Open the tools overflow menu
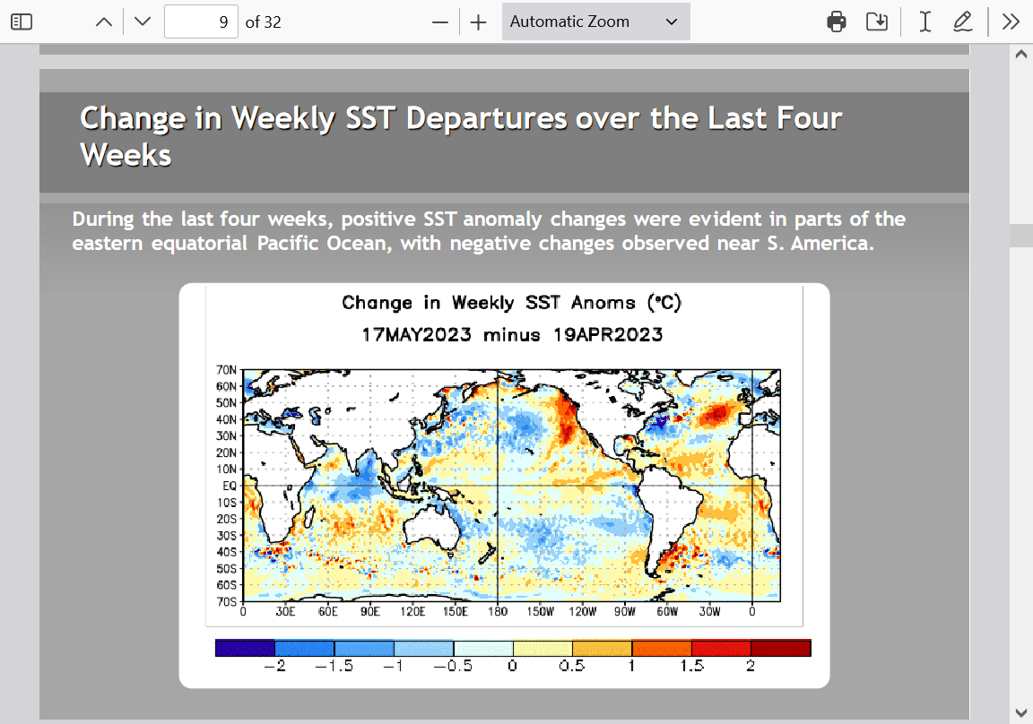The height and width of the screenshot is (724, 1033). coord(1011,22)
